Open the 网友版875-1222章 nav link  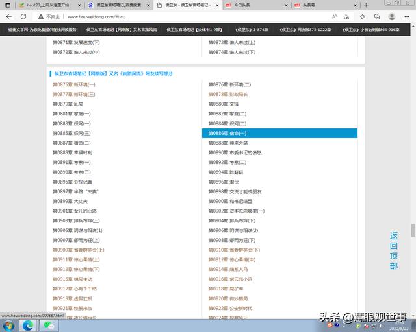coord(305,30)
